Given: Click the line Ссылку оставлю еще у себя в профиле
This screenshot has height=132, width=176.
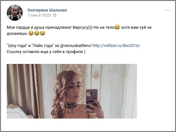Looking at the screenshot, I should [46, 52].
